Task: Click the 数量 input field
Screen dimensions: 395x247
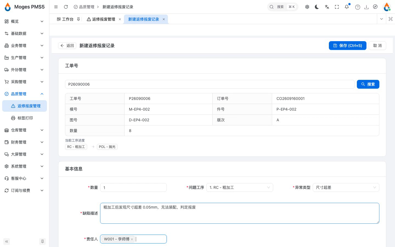Action: click(133, 187)
